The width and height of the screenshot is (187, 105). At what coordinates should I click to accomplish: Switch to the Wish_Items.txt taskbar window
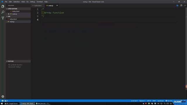point(43,104)
